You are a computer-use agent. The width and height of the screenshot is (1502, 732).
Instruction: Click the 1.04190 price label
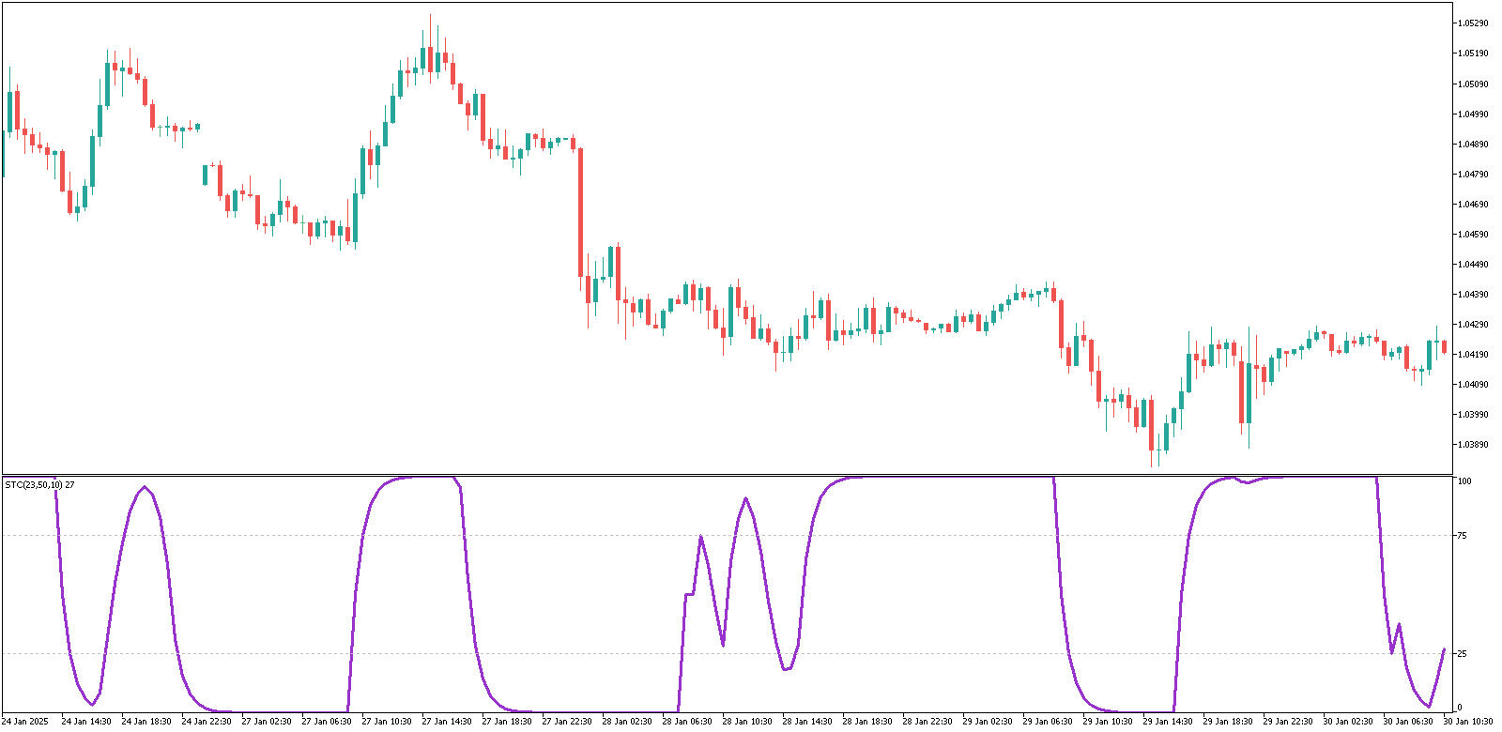click(x=1474, y=355)
